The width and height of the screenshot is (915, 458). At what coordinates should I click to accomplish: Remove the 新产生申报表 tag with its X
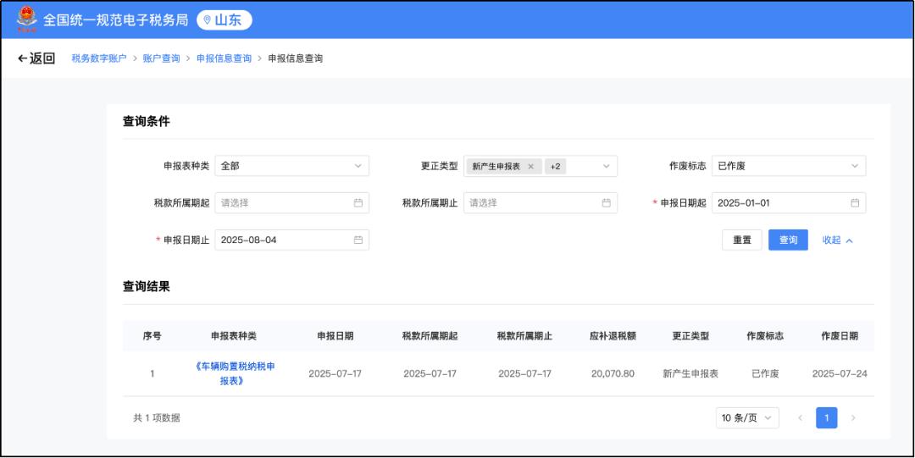[530, 167]
